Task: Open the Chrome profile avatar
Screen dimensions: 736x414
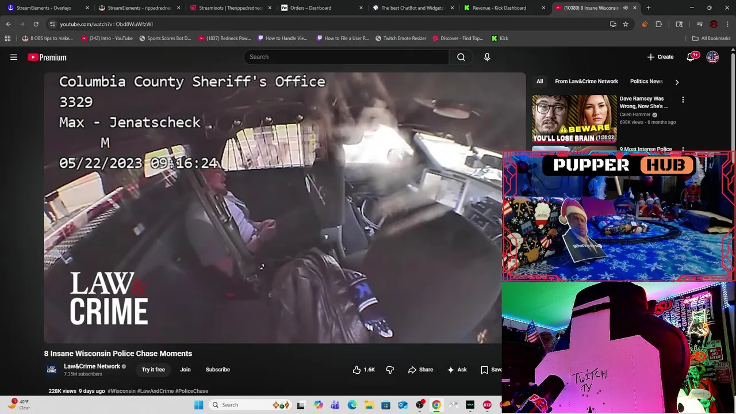Action: tap(714, 24)
